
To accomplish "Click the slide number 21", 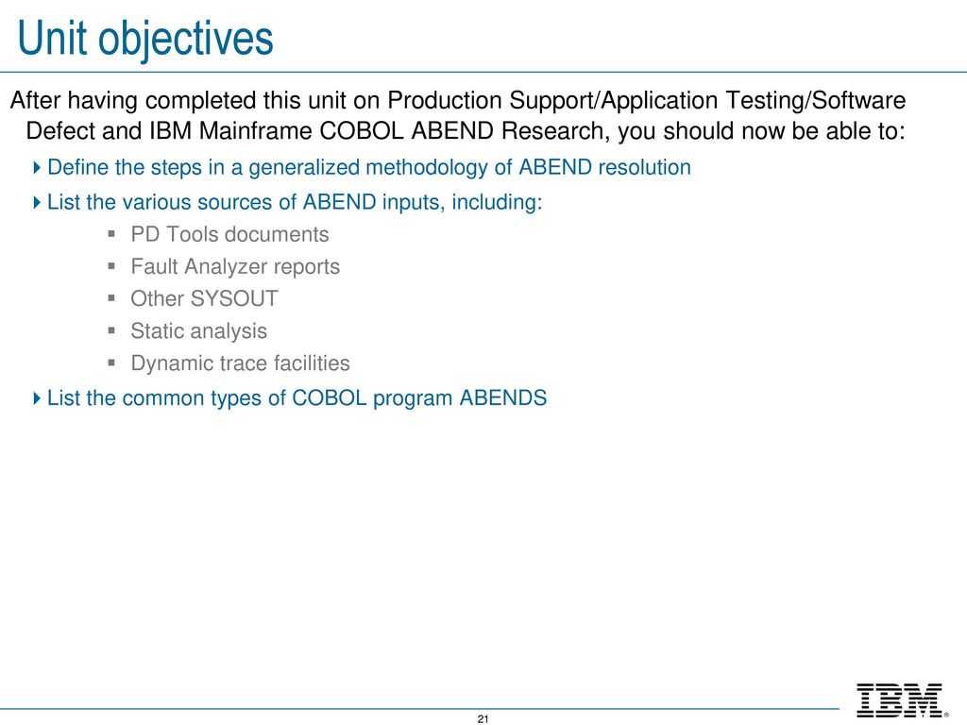I will pos(483,718).
